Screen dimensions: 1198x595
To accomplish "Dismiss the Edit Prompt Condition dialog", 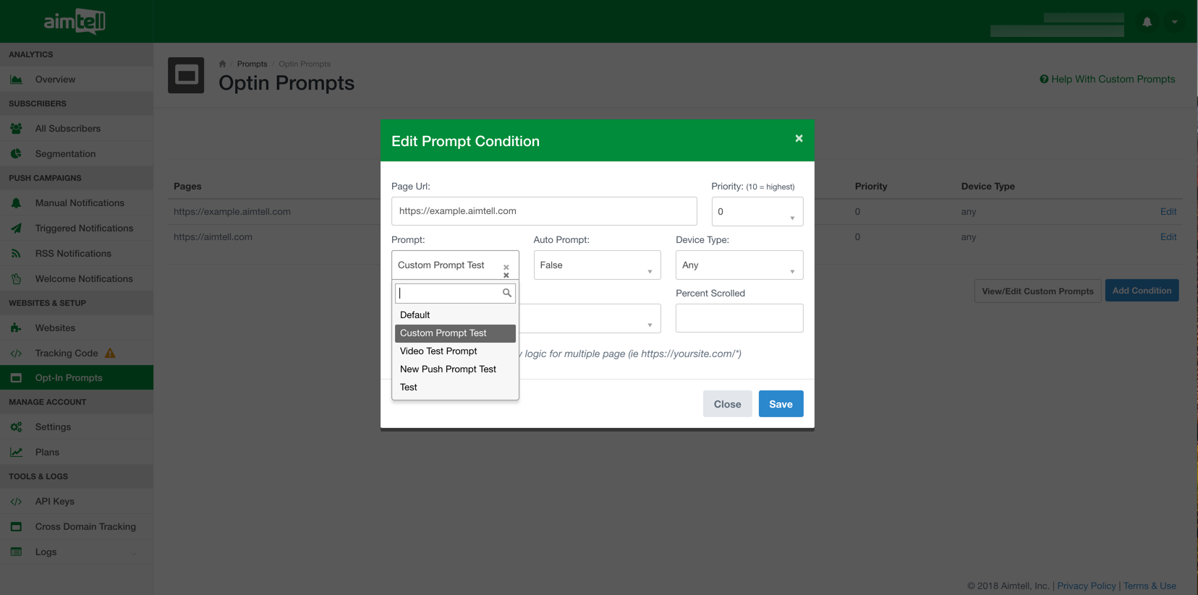I will (799, 139).
